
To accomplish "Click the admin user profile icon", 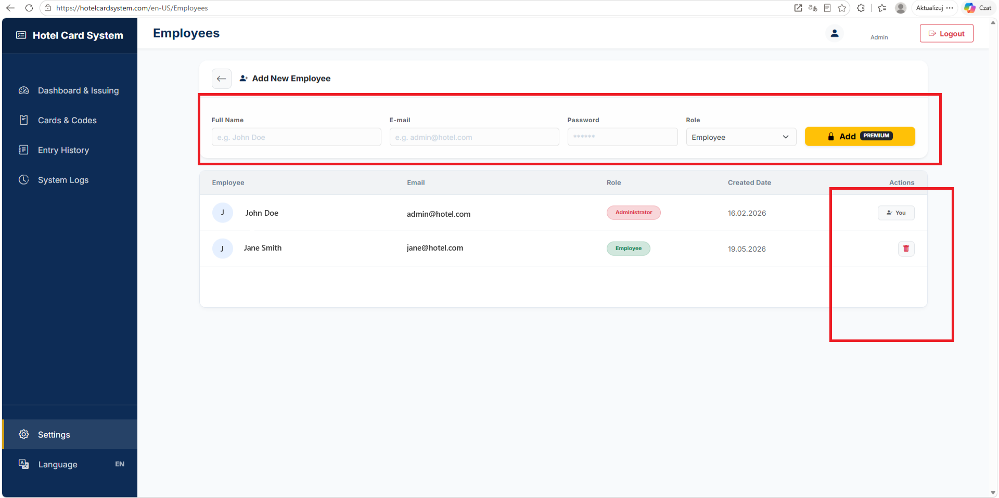I will [x=835, y=33].
